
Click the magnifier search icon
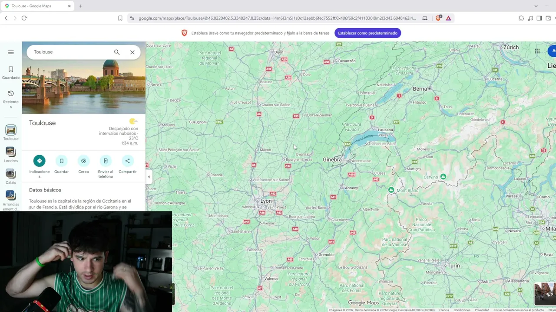pyautogui.click(x=117, y=52)
